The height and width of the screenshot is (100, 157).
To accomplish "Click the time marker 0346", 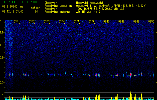I will [92, 21].
